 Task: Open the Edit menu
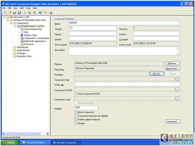click(10, 8)
